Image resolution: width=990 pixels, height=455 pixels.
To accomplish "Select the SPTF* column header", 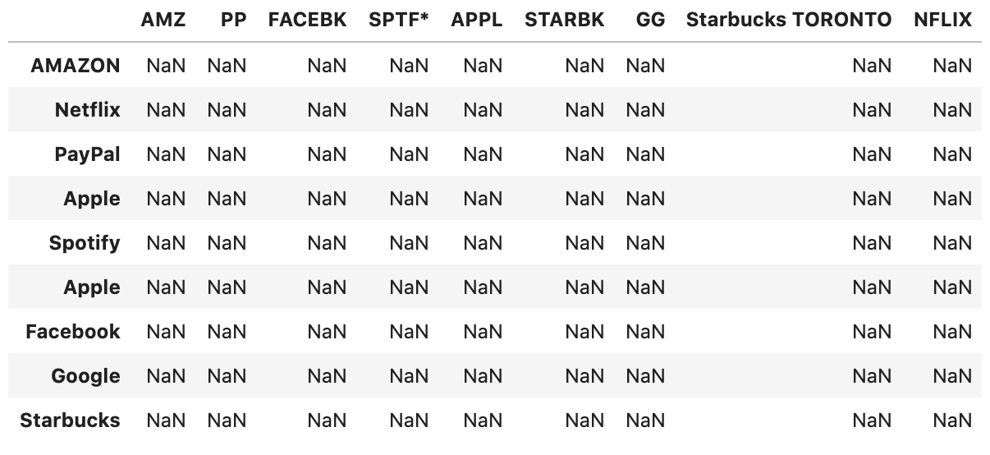I will (400, 21).
